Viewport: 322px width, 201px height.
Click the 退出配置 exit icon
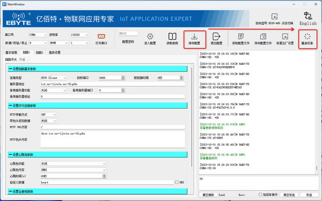[216, 37]
